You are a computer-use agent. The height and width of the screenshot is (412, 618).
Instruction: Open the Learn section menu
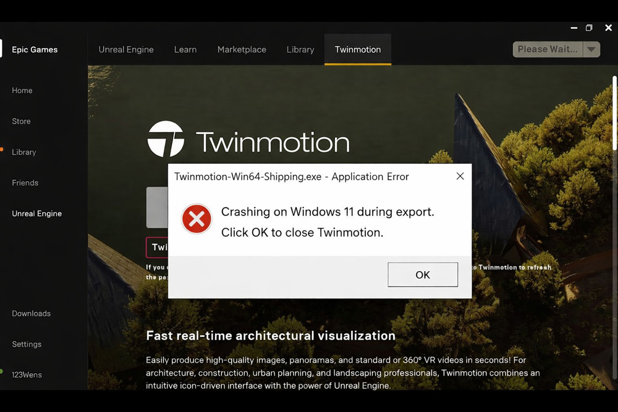(x=185, y=49)
